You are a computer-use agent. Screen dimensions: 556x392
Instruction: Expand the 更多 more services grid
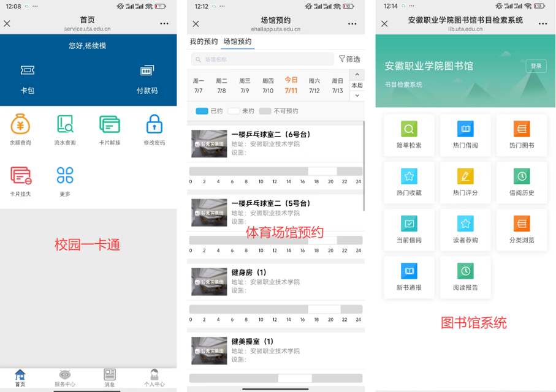tap(65, 176)
